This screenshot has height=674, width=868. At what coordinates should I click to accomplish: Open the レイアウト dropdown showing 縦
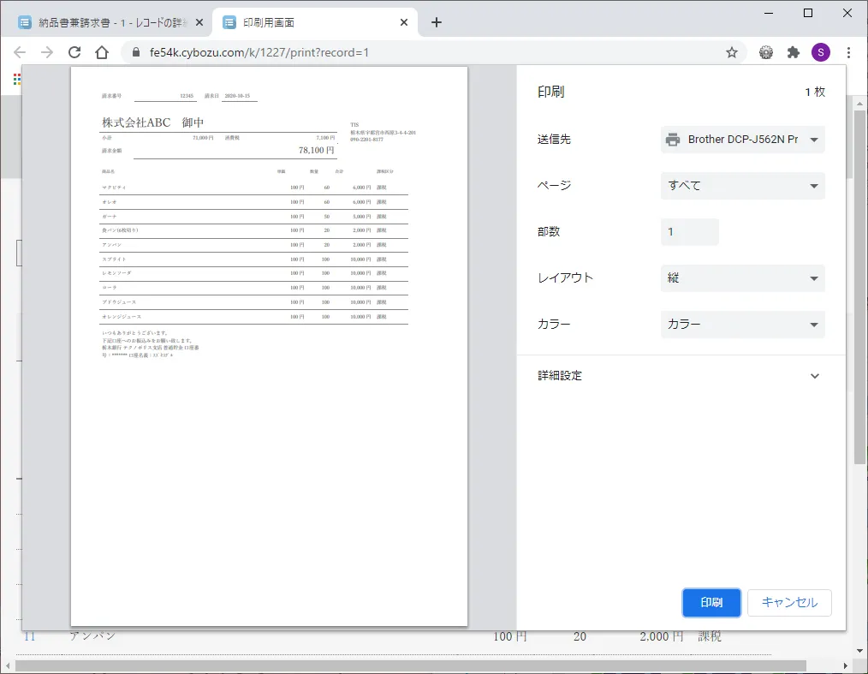point(742,278)
